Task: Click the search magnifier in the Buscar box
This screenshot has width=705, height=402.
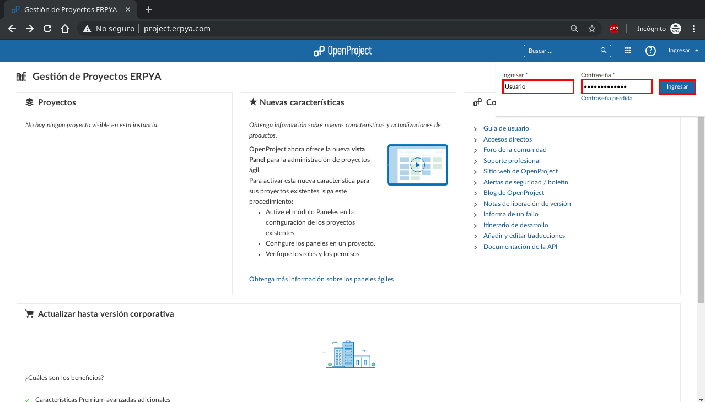Action: click(604, 50)
